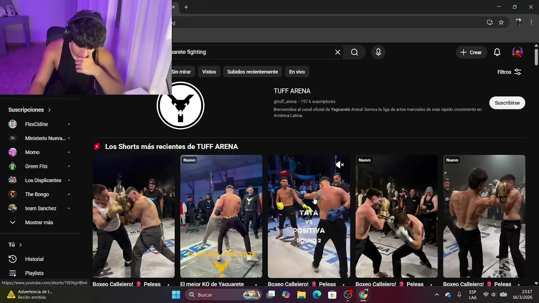This screenshot has width=539, height=303.
Task: Click the @tuff_arena channel handle text
Action: [x=285, y=101]
